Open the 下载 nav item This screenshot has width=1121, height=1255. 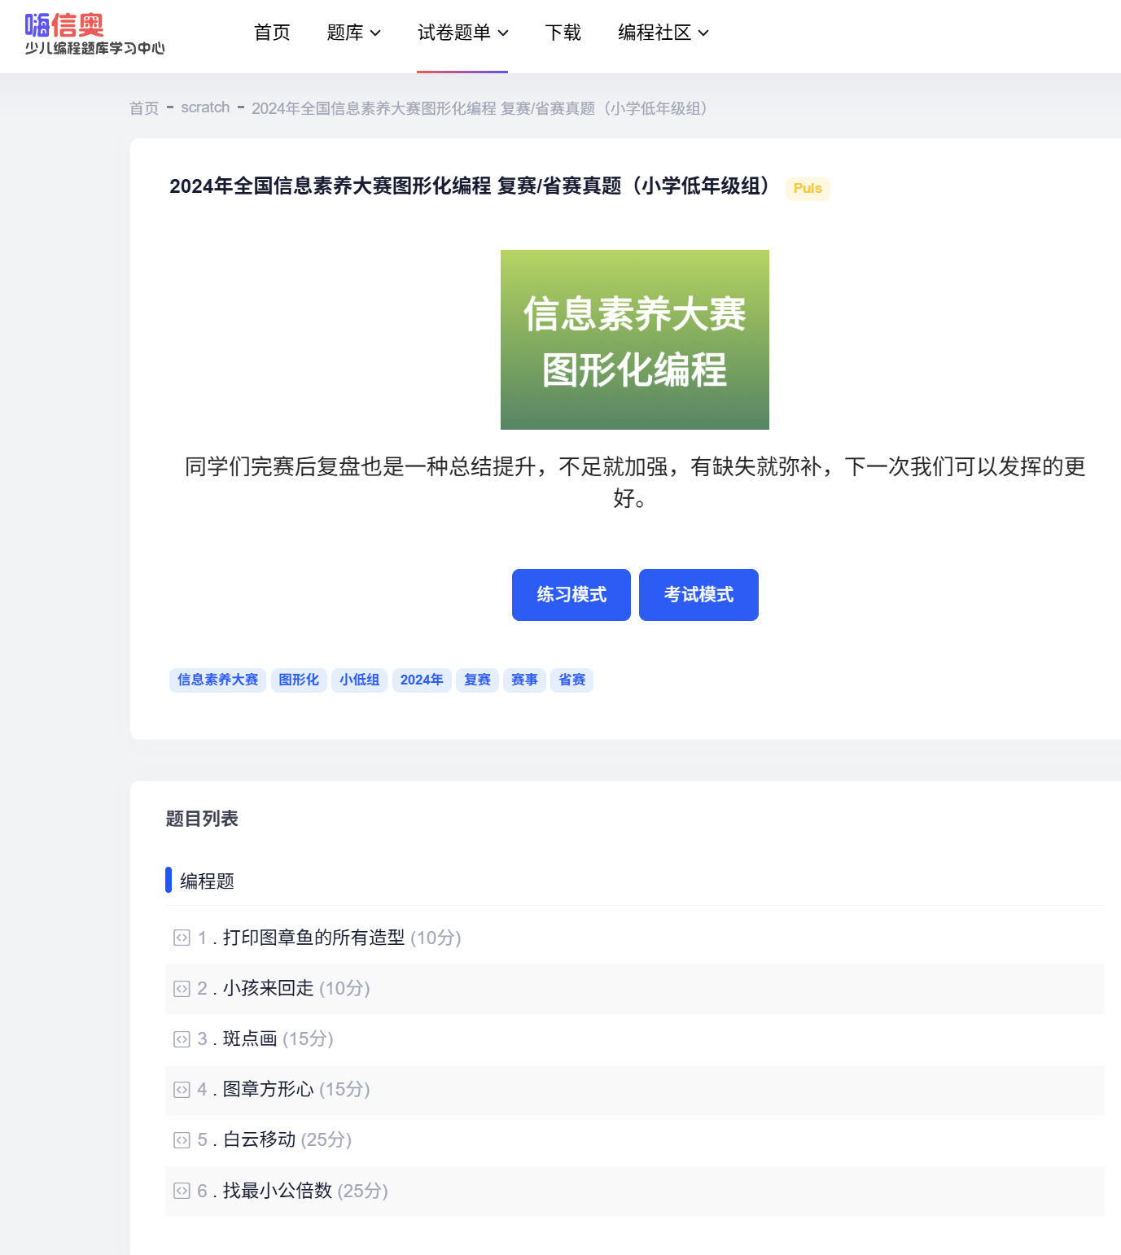pyautogui.click(x=563, y=33)
